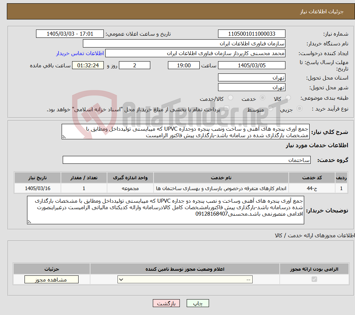The width and height of the screenshot is (355, 315).
Task: Click the ردیف column header
Action: (x=341, y=178)
